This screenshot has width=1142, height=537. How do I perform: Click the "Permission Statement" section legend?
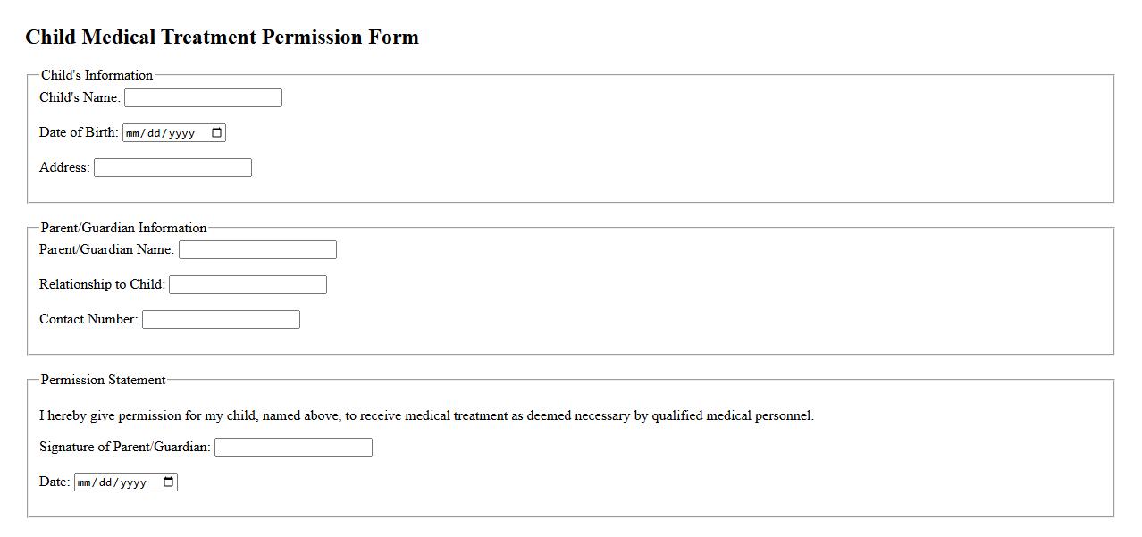[103, 380]
